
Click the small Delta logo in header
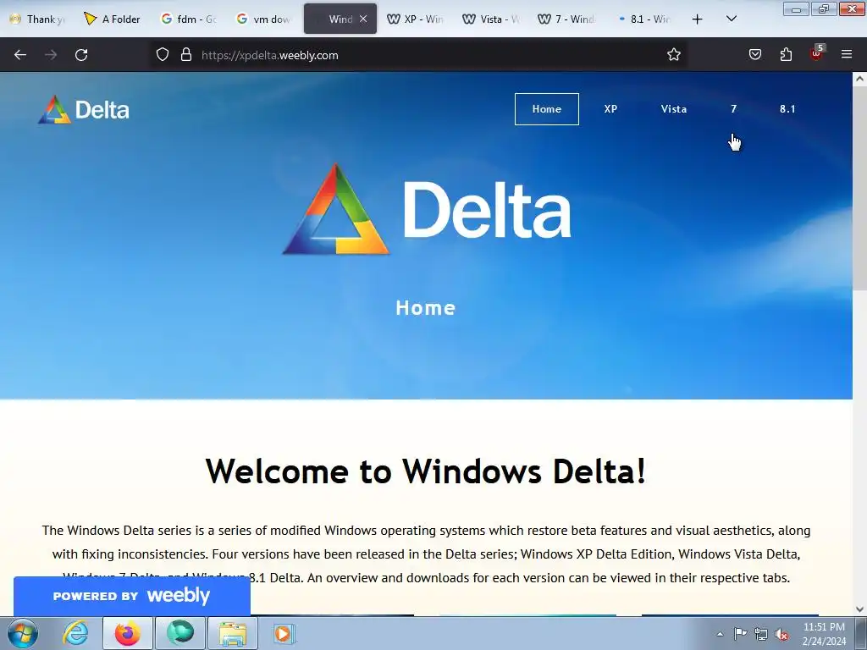point(84,109)
